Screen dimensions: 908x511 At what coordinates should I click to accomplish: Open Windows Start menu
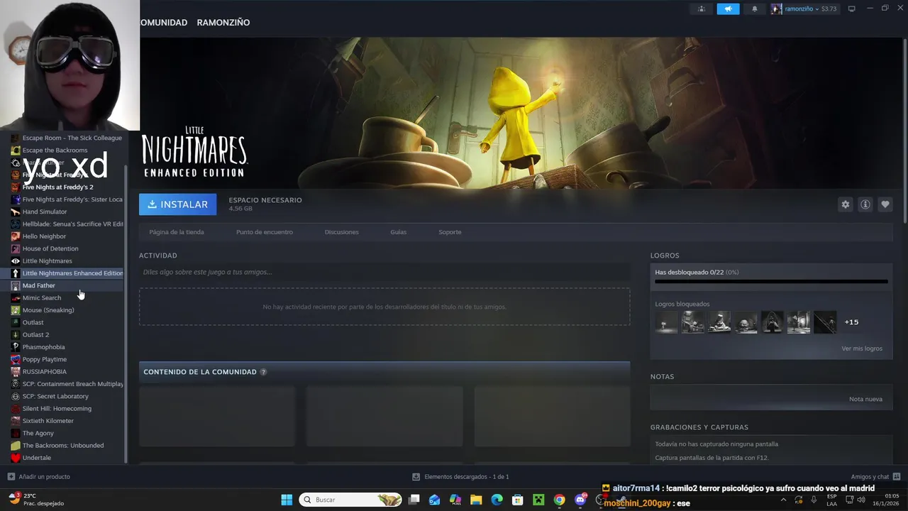pos(287,500)
